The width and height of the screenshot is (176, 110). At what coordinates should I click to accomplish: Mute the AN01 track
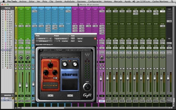(x=103, y=68)
